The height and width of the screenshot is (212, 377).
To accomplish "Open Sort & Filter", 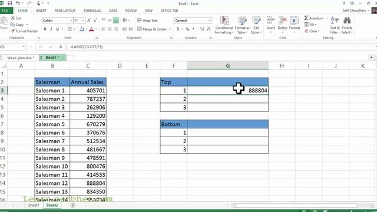I will tap(335, 25).
